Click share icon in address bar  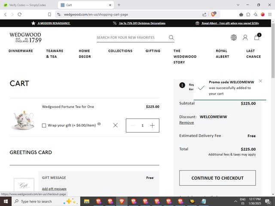[205, 15]
